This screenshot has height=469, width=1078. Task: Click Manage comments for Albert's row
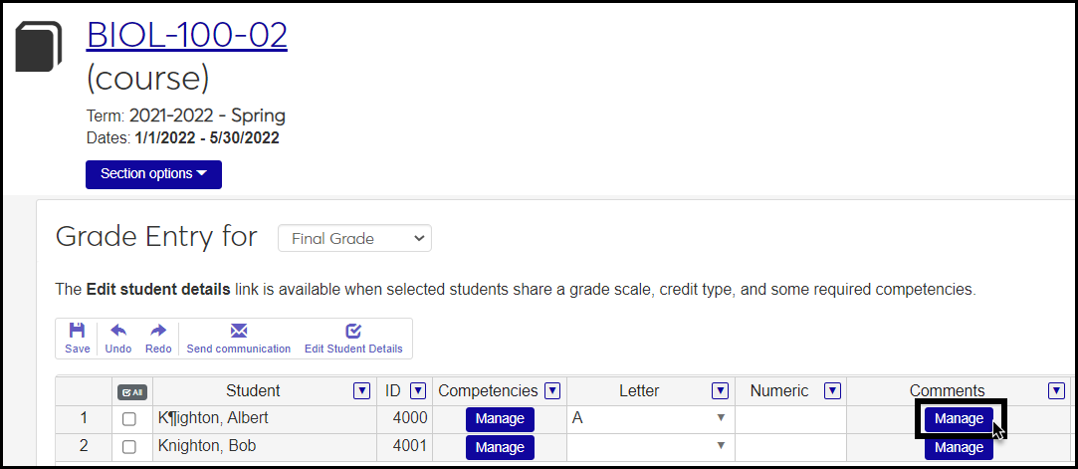[x=959, y=419]
